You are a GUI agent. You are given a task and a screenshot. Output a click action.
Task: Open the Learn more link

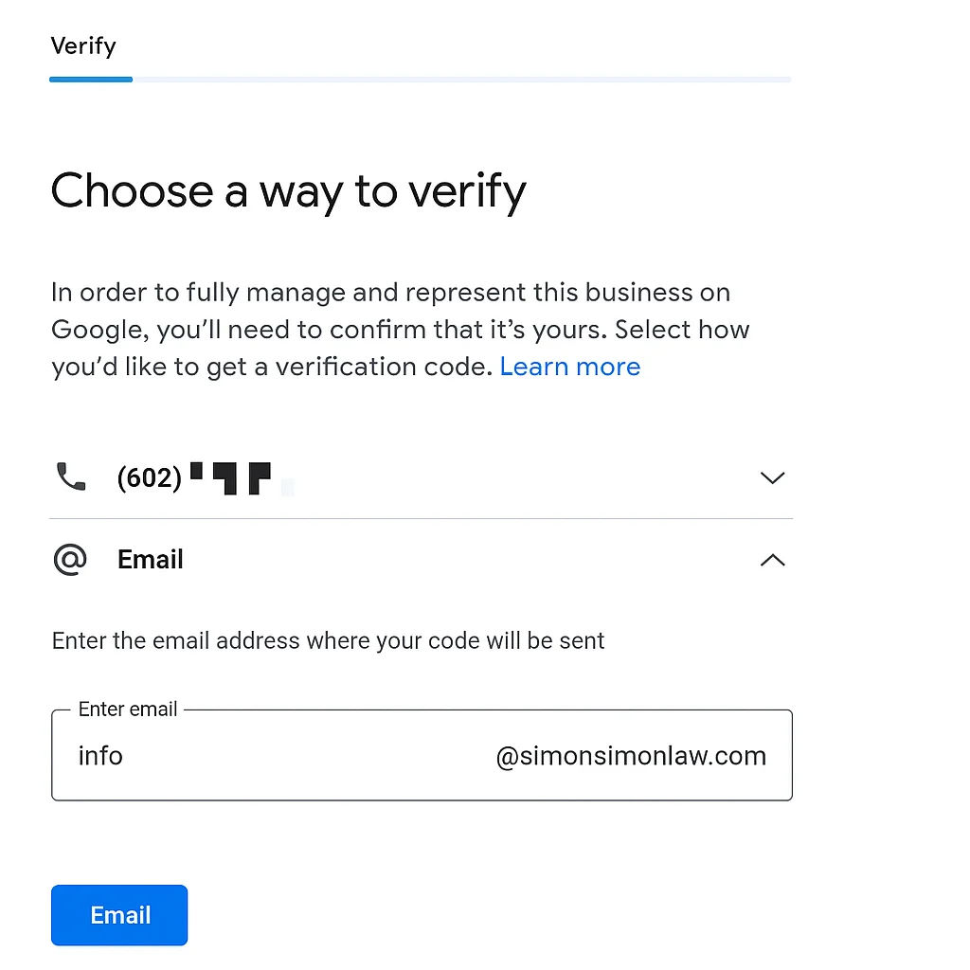(569, 367)
